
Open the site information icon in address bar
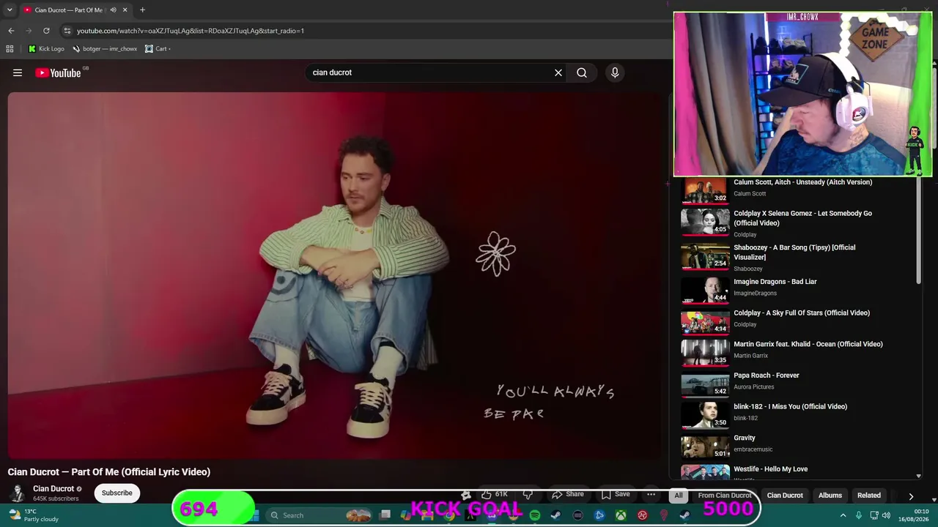pos(67,31)
